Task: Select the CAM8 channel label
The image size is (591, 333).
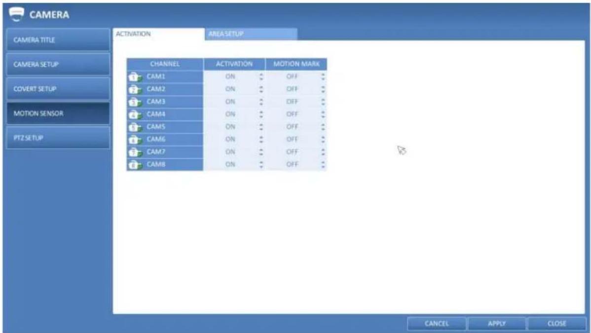Action: (156, 165)
